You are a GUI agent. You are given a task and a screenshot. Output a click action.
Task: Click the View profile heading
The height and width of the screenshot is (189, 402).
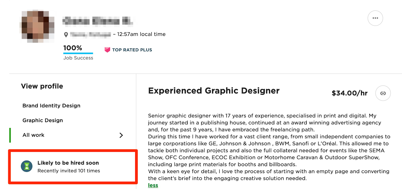(42, 86)
